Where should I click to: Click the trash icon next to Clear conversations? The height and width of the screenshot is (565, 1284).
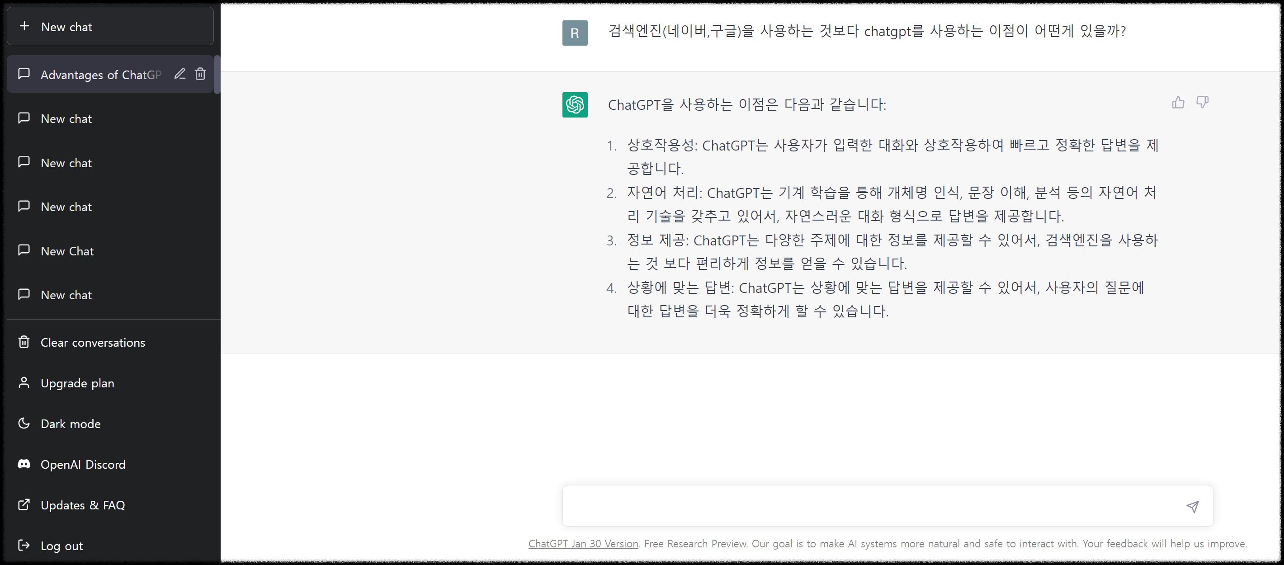point(24,342)
